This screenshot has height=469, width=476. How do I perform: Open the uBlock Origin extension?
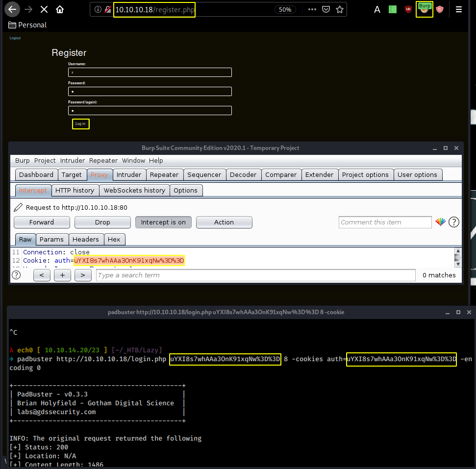click(408, 10)
